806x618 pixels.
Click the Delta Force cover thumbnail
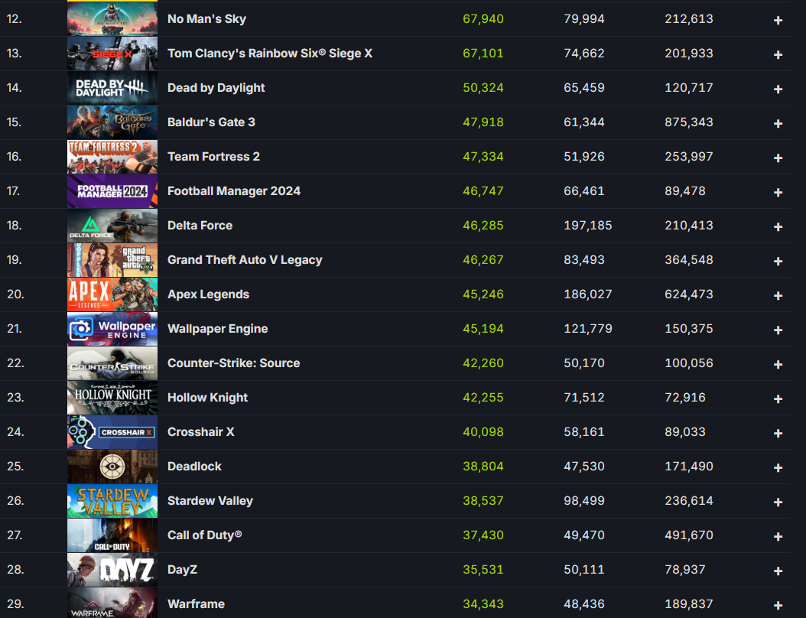click(x=112, y=225)
